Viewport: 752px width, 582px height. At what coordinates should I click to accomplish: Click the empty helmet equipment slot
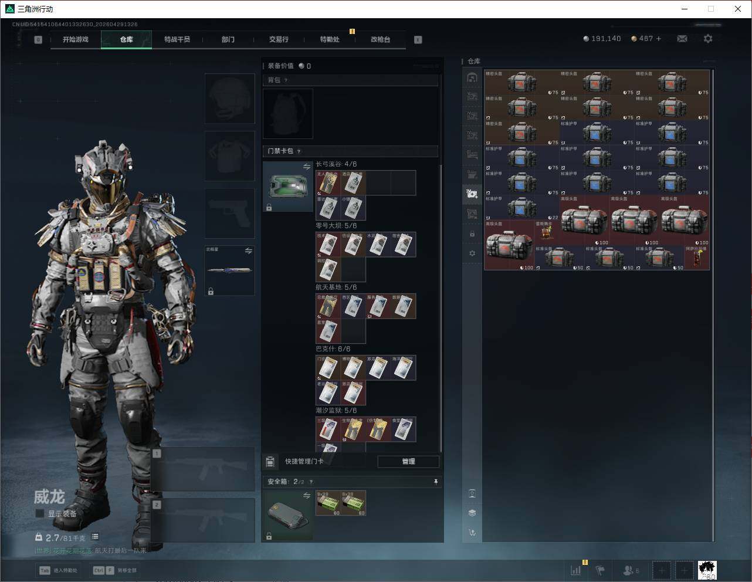point(229,99)
